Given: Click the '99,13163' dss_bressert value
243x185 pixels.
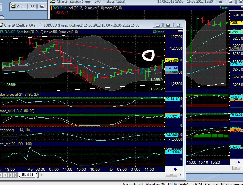Looking at the screenshot, I should click(173, 99).
